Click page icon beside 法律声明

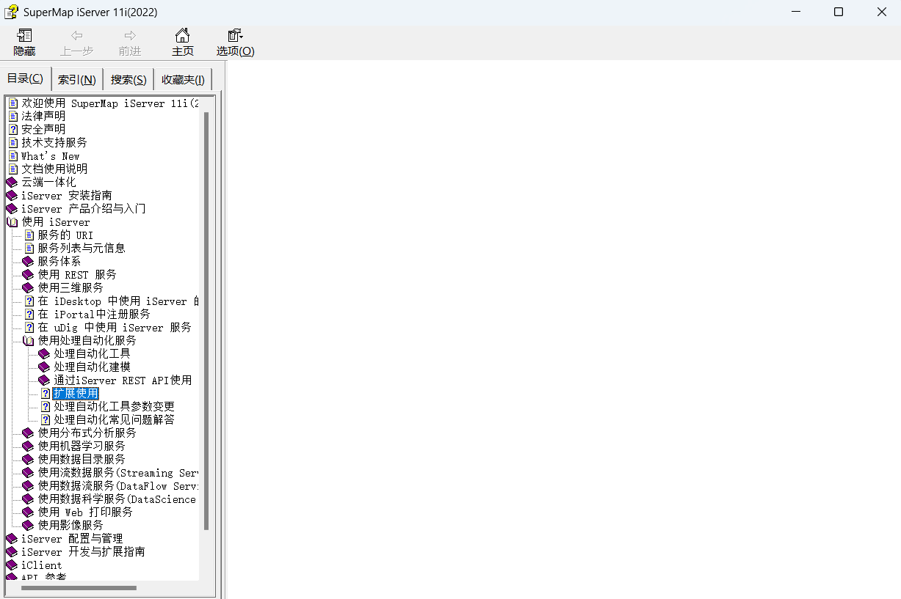pos(12,116)
